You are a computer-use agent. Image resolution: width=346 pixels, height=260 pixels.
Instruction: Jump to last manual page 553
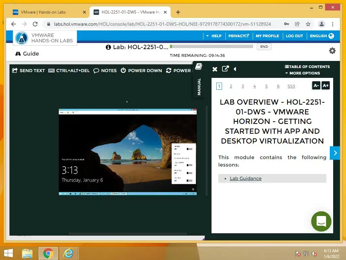(x=291, y=86)
